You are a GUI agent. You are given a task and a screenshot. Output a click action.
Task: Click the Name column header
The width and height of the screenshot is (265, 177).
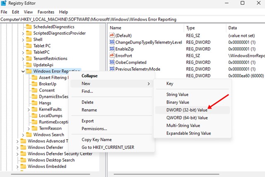116,28
